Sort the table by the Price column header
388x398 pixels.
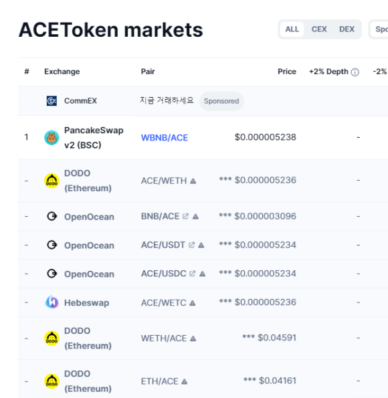[x=287, y=72]
